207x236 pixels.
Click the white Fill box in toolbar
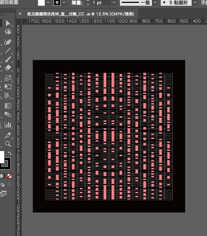point(2,157)
